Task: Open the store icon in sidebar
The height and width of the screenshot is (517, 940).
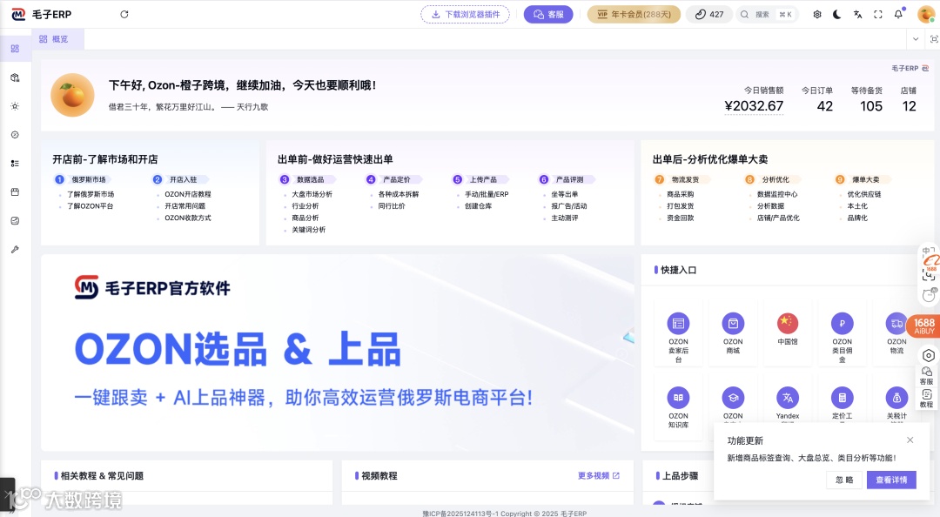Action: click(x=15, y=192)
